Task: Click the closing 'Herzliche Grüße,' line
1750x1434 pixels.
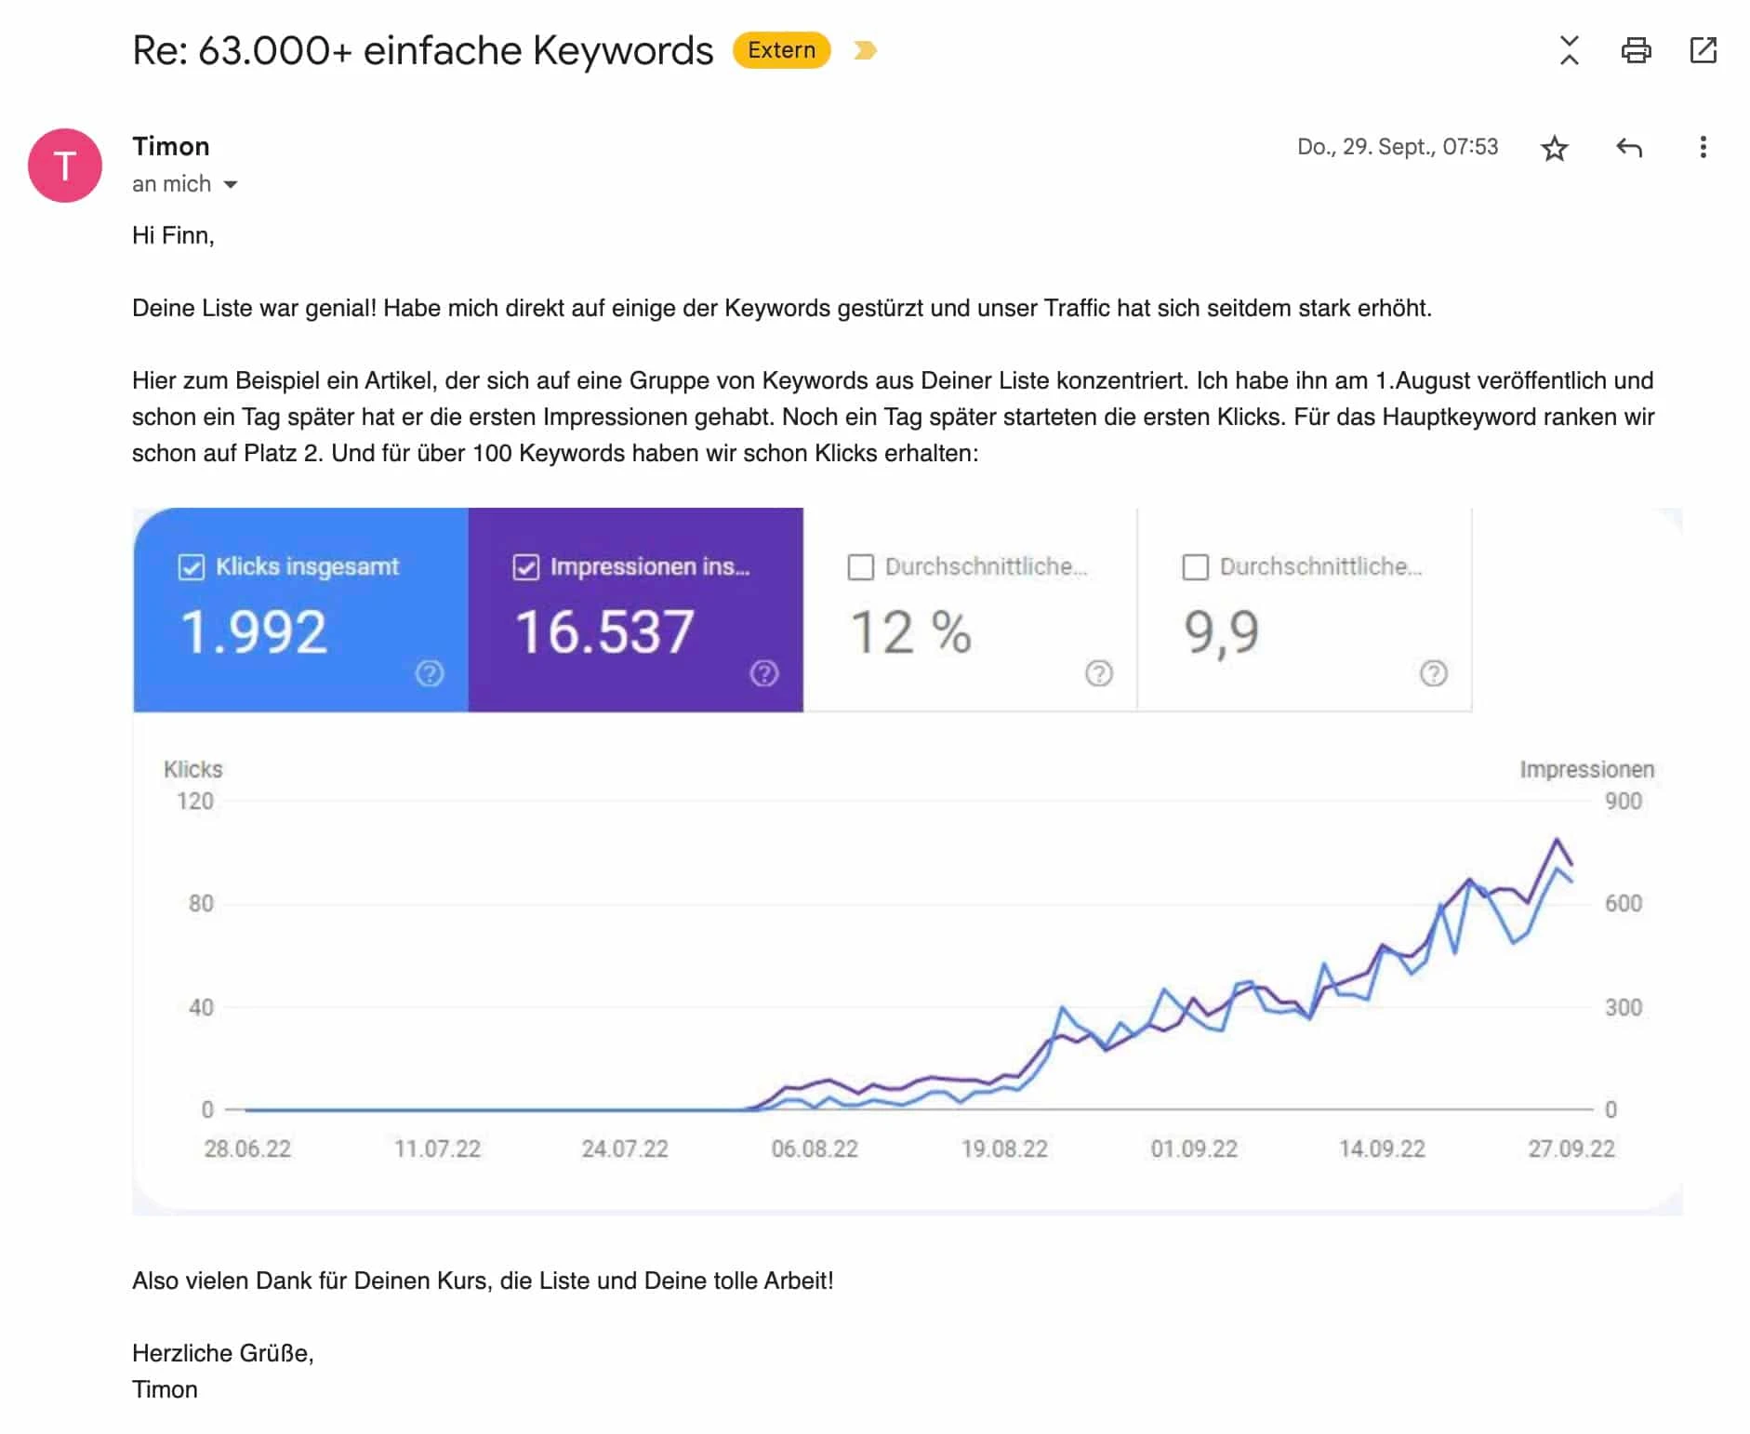Action: 223,1353
